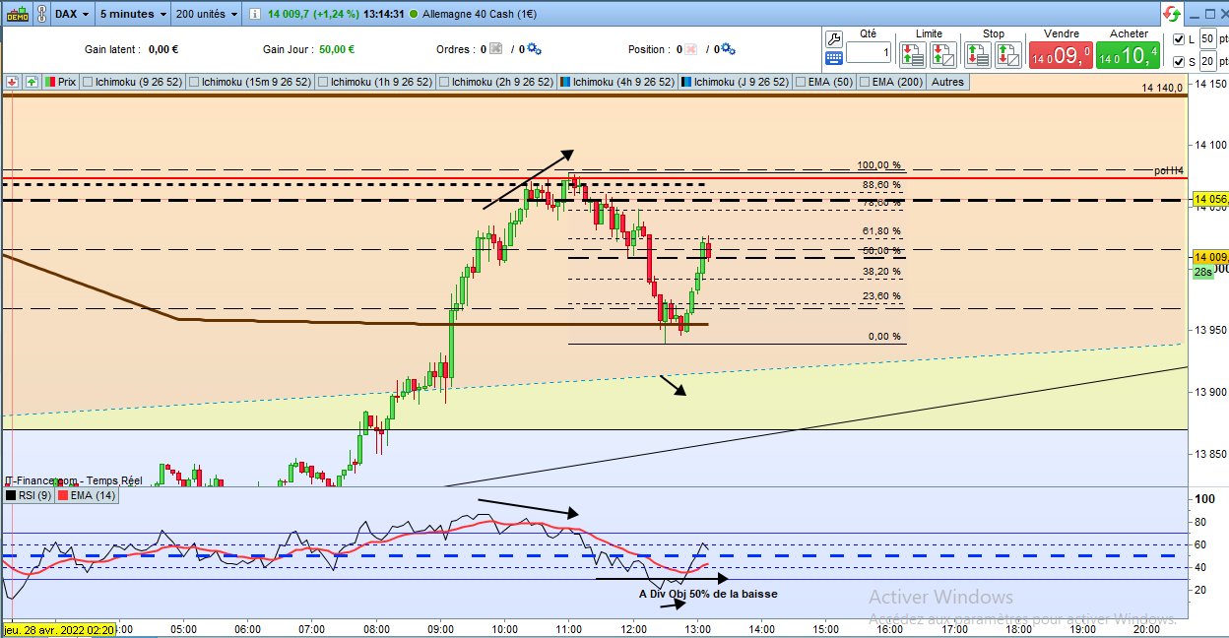This screenshot has height=638, width=1229.
Task: Open the instrument info icon
Action: [253, 14]
